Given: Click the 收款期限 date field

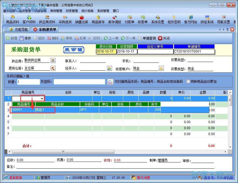Looking at the screenshot, I should [x=127, y=51].
